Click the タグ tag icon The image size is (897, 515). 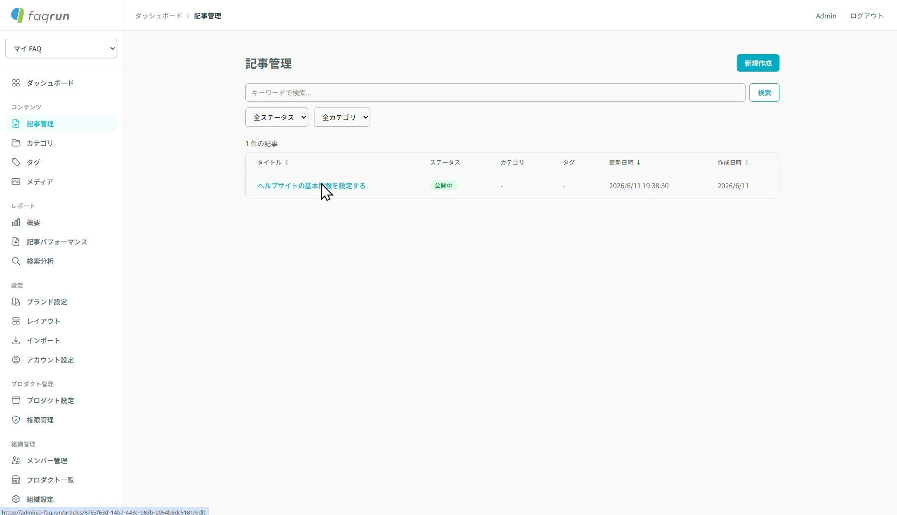click(16, 162)
